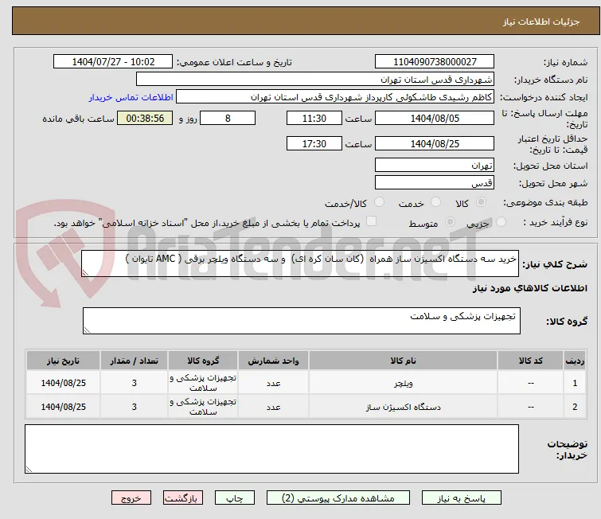Click the تعداد / مقدار column header
Screen dimensions: 601x519
pyautogui.click(x=135, y=361)
